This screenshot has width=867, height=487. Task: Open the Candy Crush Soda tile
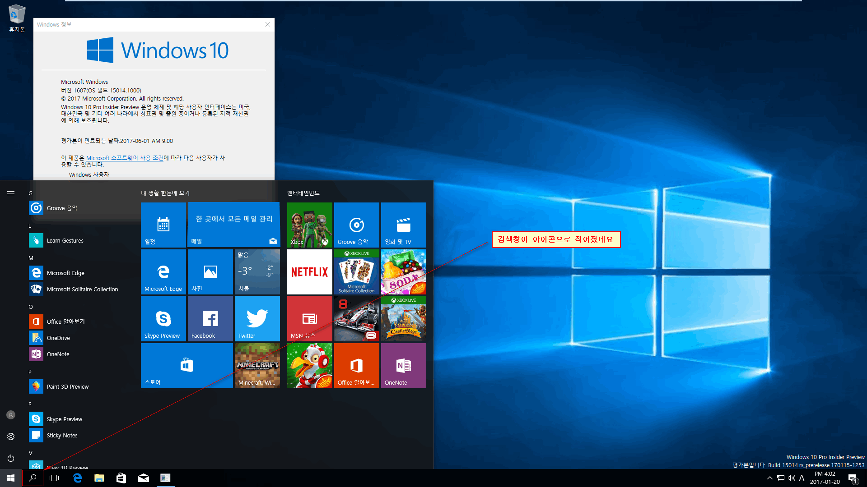pyautogui.click(x=404, y=272)
